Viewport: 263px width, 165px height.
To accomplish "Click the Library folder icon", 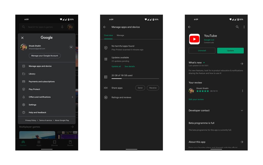I will 24,74.
